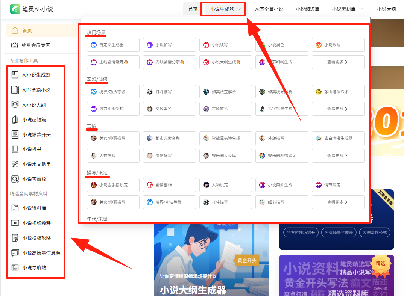This screenshot has height=296, width=404.
Task: Click the 大神写作公式 tag
Action: coord(375,233)
